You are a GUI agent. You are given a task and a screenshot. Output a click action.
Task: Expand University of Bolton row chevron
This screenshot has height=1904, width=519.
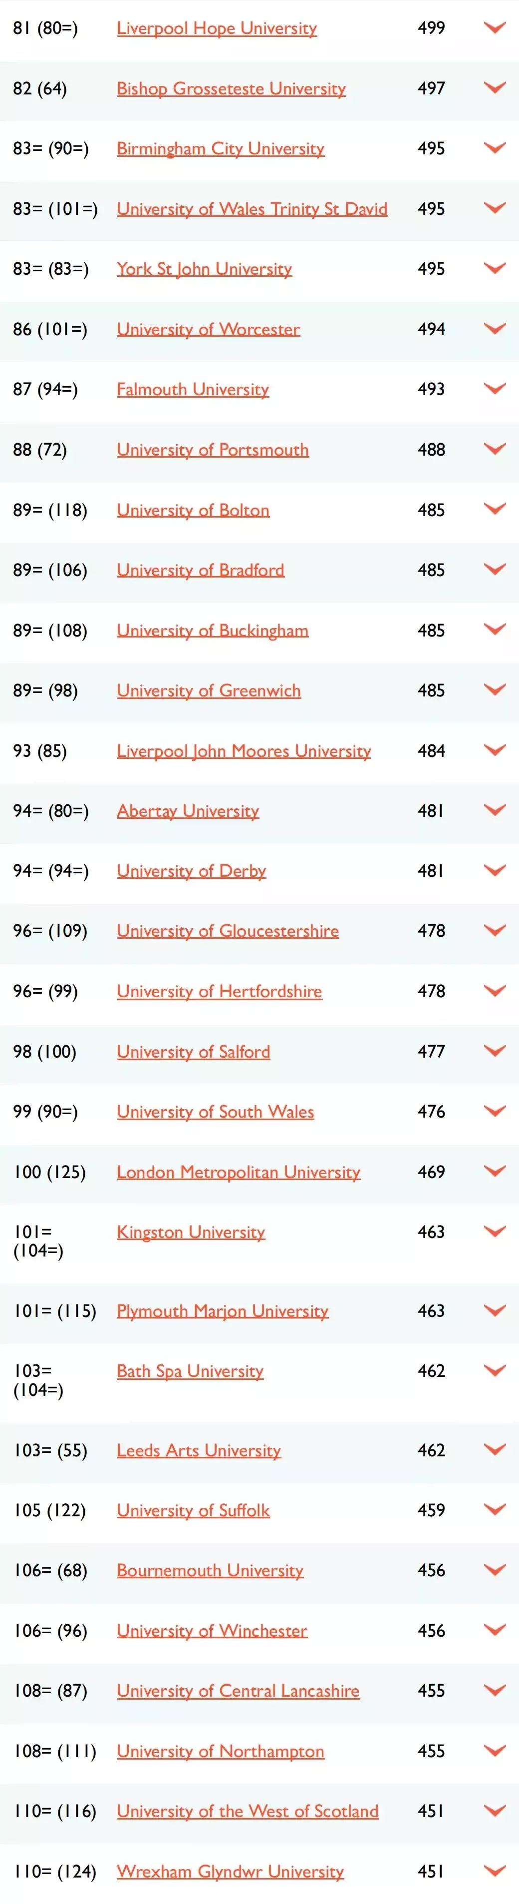click(x=494, y=509)
